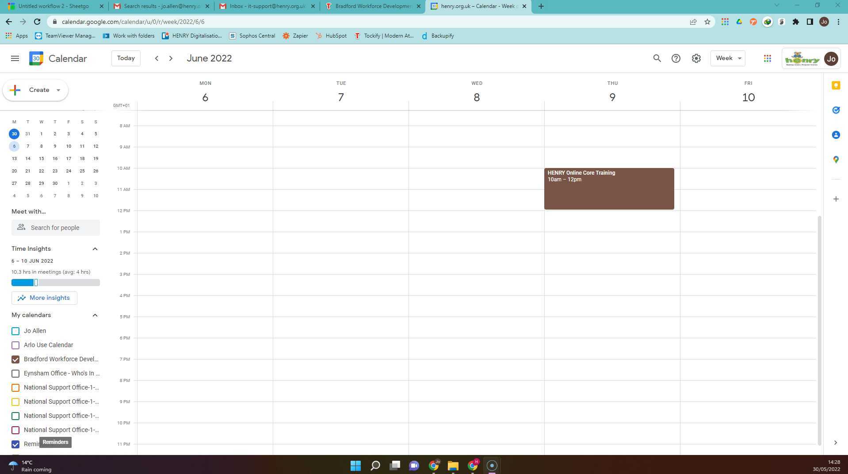This screenshot has height=474, width=848.
Task: Click the Search for people field
Action: pyautogui.click(x=56, y=228)
